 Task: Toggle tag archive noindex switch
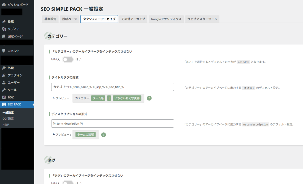(x=68, y=183)
